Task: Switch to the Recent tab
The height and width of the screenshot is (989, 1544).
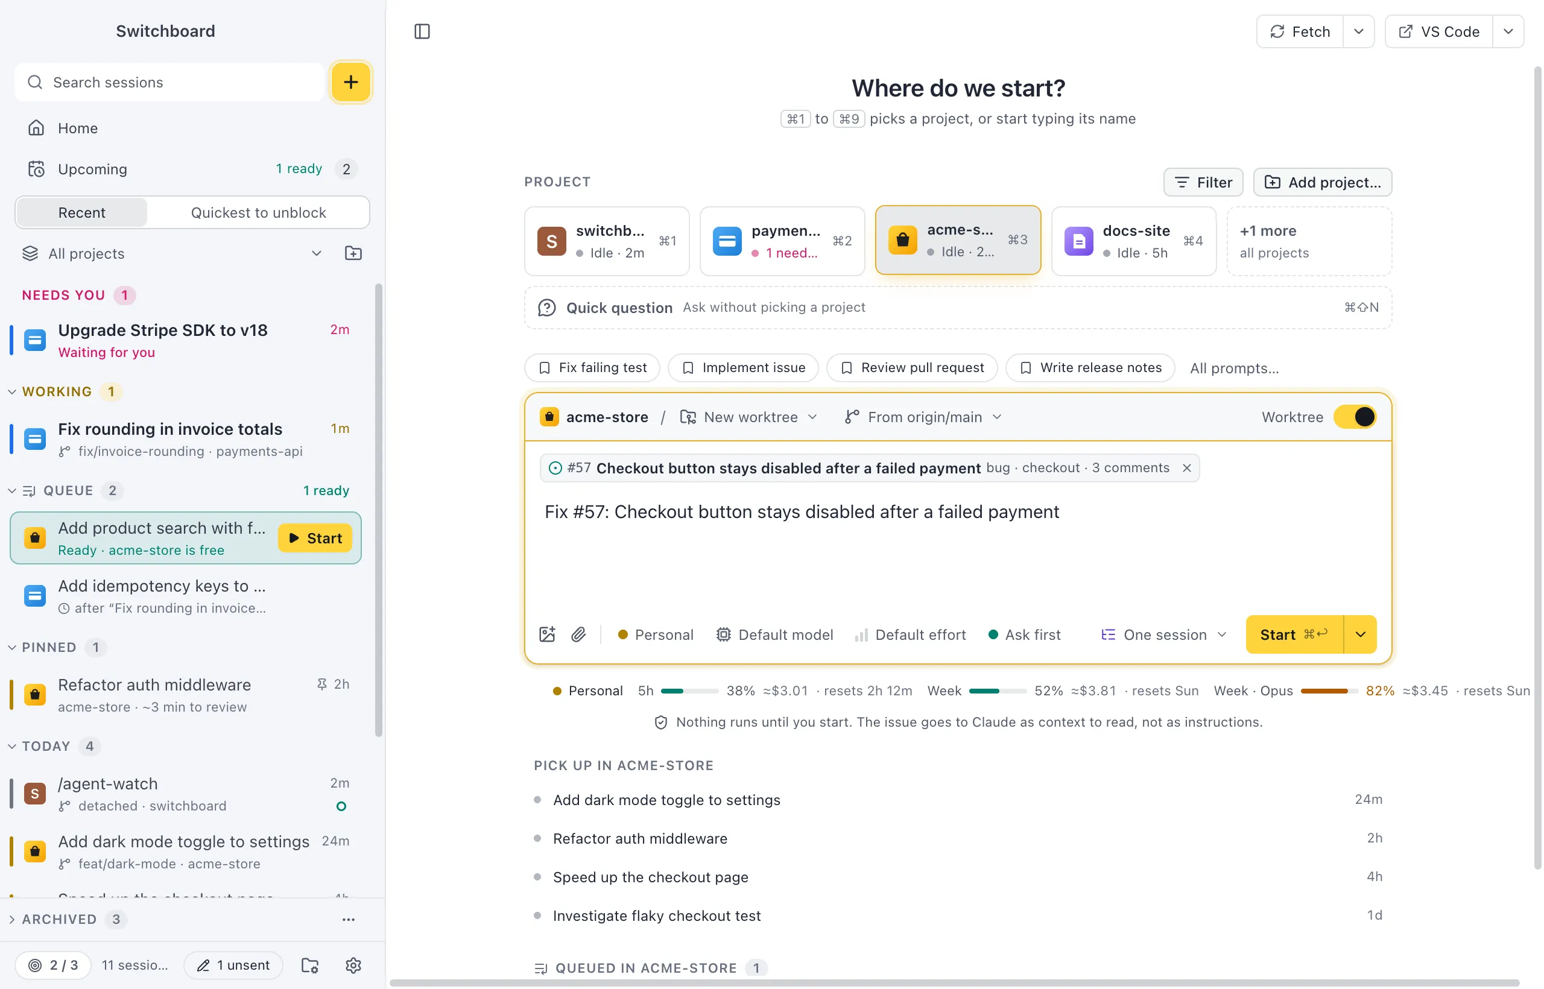Action: pos(81,212)
